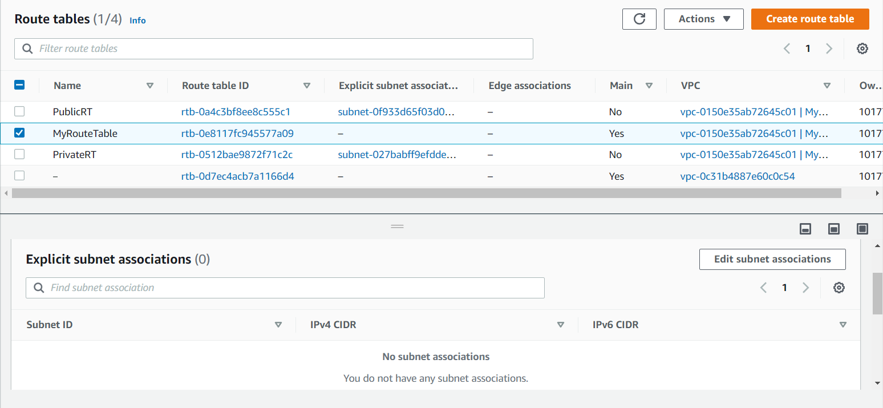Expand details panel to full view
Viewport: 883px width, 408px height.
pyautogui.click(x=862, y=229)
